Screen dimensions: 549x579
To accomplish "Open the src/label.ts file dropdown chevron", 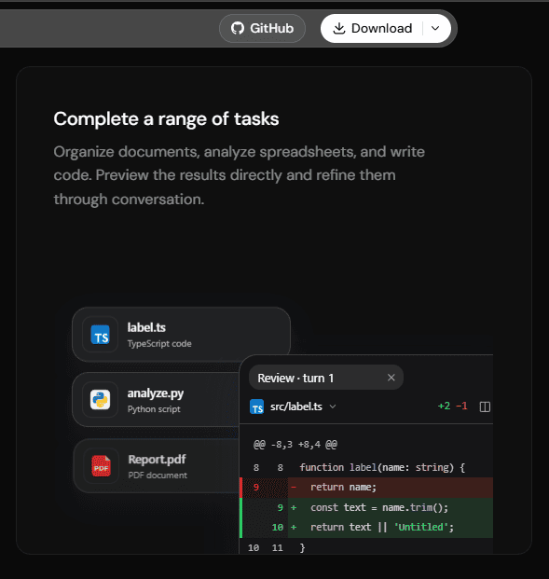I will coord(333,407).
